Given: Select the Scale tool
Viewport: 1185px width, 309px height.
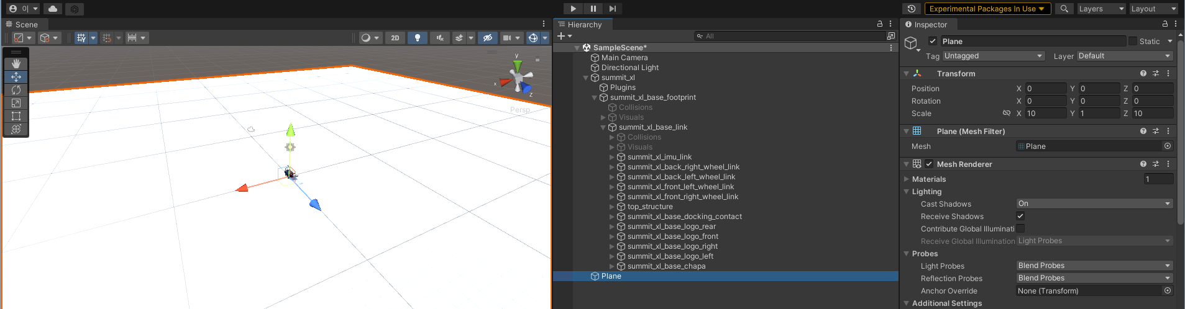Looking at the screenshot, I should point(16,103).
